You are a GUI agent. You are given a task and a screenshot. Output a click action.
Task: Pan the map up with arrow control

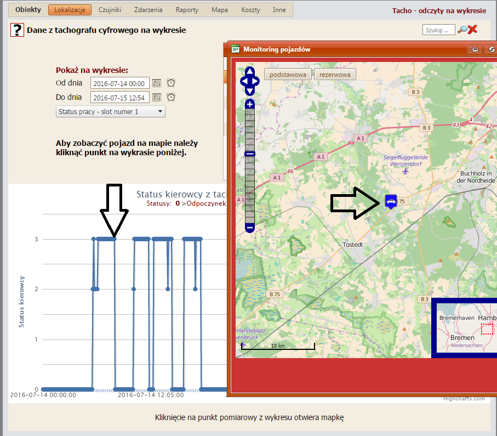pos(249,72)
